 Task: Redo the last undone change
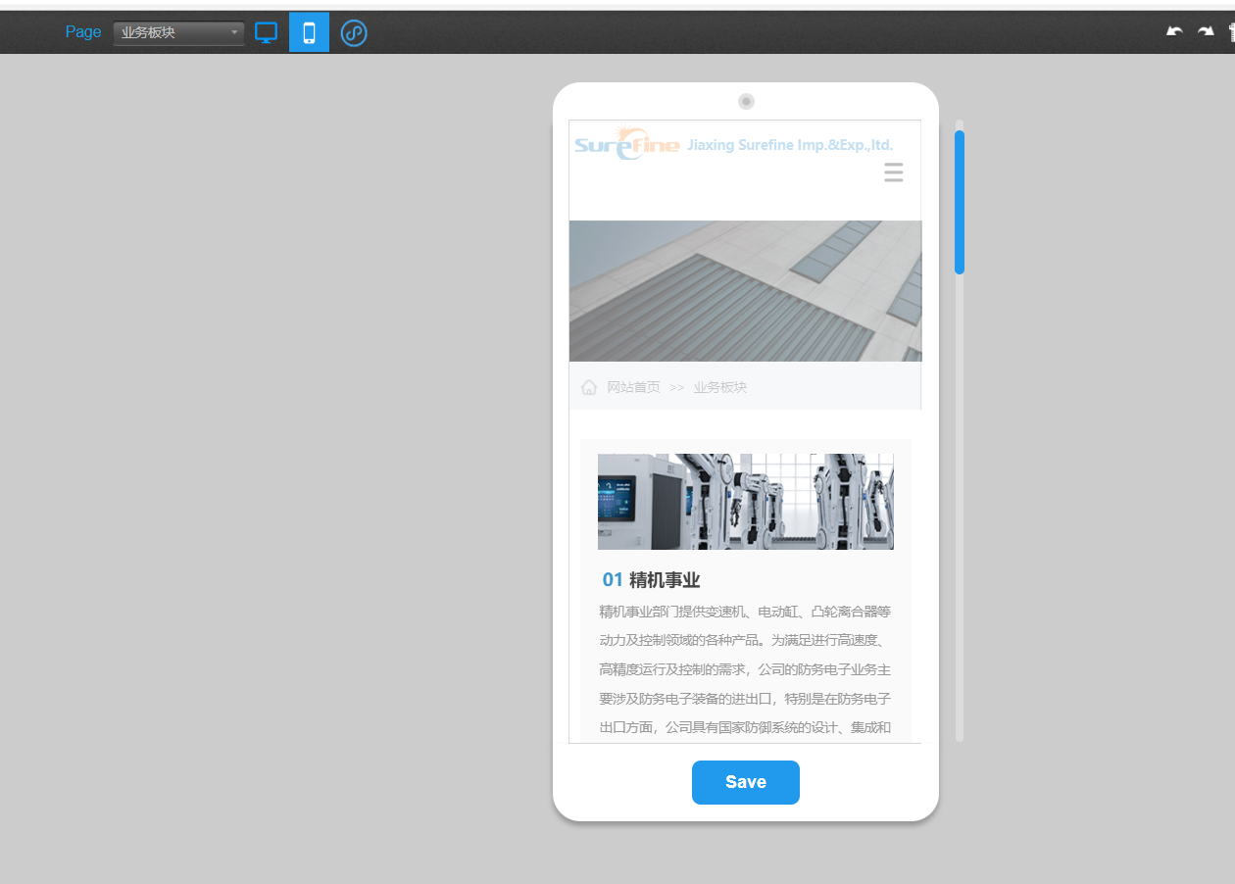point(1205,32)
